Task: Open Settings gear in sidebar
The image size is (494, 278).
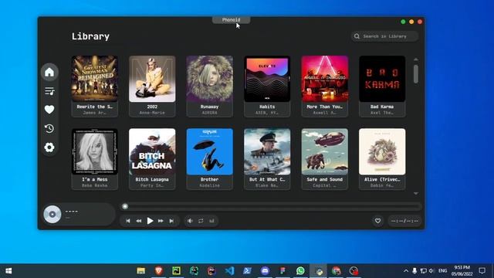Action: (49, 147)
